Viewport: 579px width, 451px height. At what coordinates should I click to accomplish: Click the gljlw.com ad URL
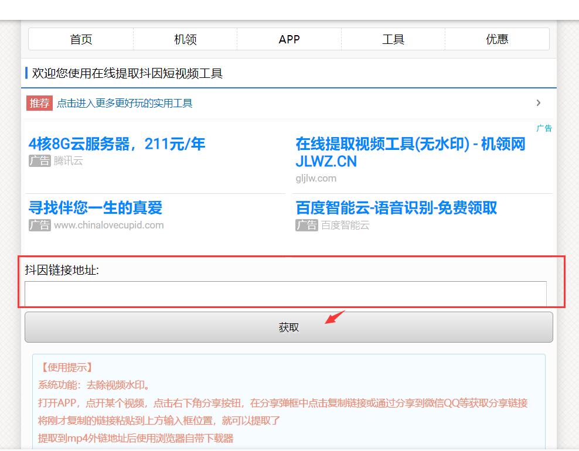click(316, 178)
